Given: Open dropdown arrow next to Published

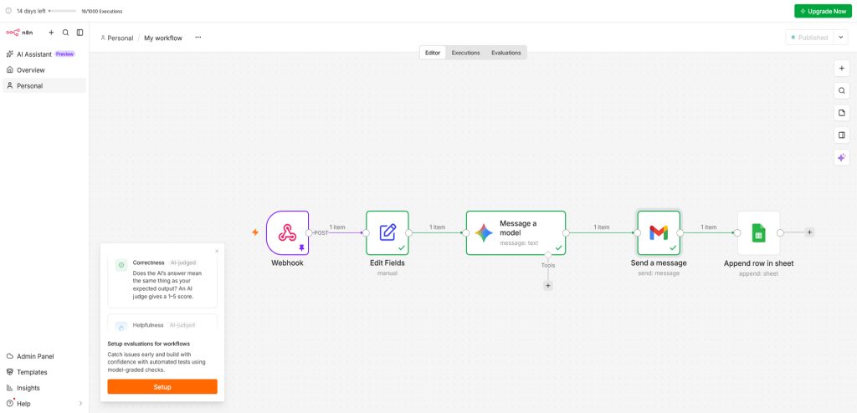Looking at the screenshot, I should 840,38.
